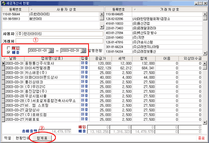Click the 발행현황 button
The image size is (209, 143).
pos(95,51)
